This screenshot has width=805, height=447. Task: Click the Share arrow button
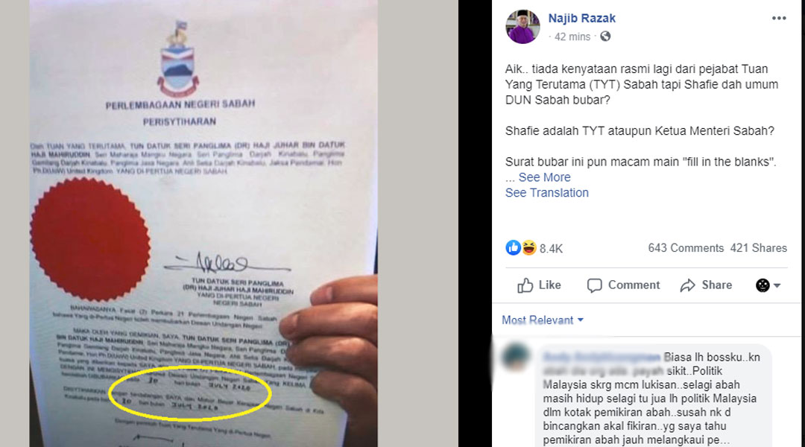(706, 285)
